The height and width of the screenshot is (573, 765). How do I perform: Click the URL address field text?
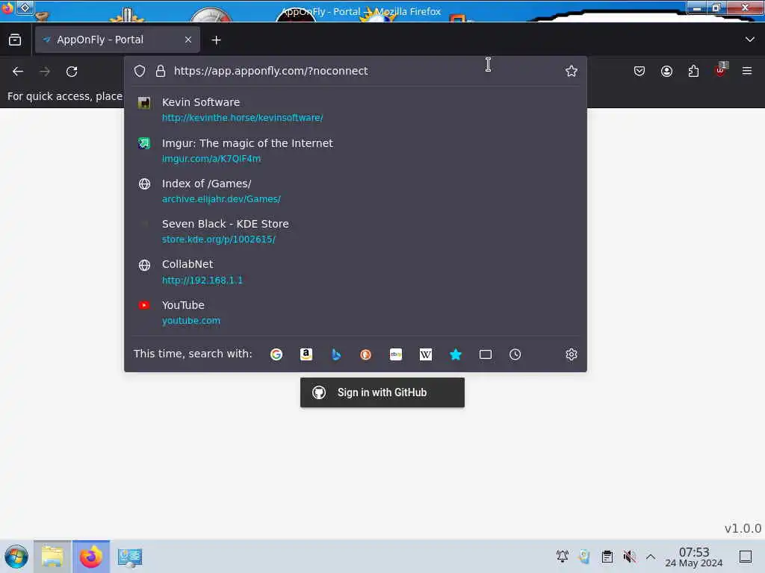(270, 71)
